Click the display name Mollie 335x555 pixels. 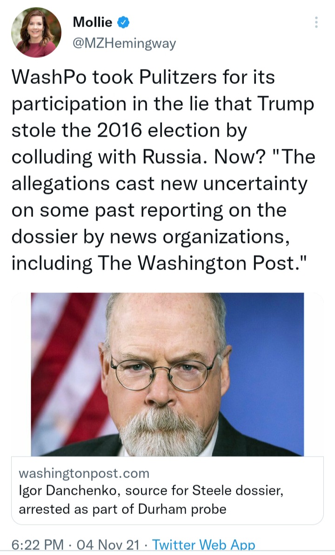click(x=93, y=22)
